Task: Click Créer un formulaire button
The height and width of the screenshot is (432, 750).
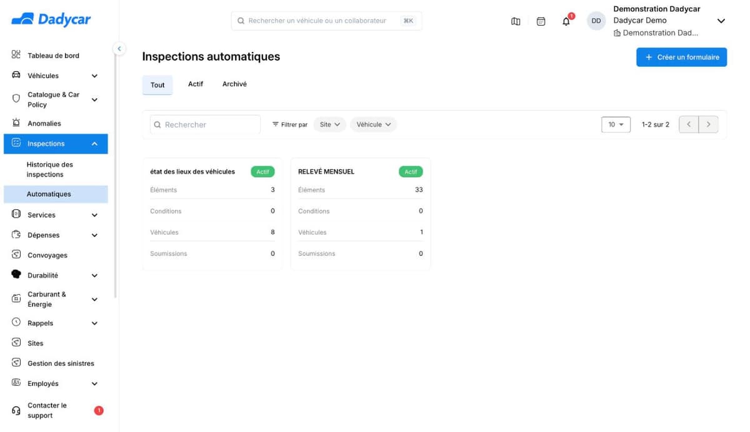Action: [681, 57]
